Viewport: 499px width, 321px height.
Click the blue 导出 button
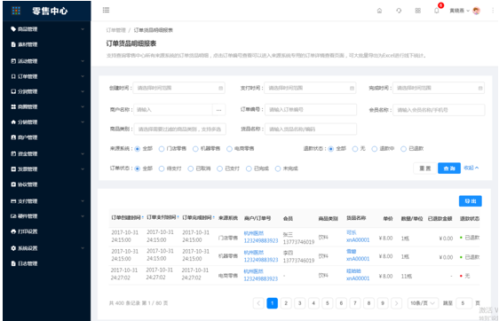tap(471, 201)
